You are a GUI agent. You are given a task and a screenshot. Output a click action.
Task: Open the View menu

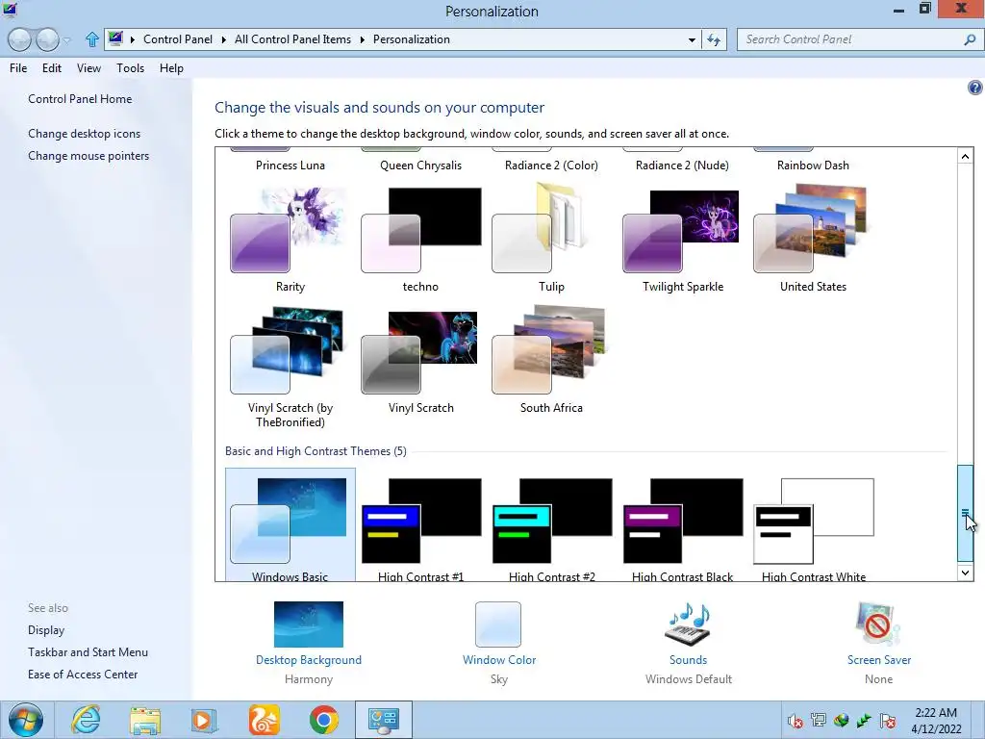click(88, 68)
